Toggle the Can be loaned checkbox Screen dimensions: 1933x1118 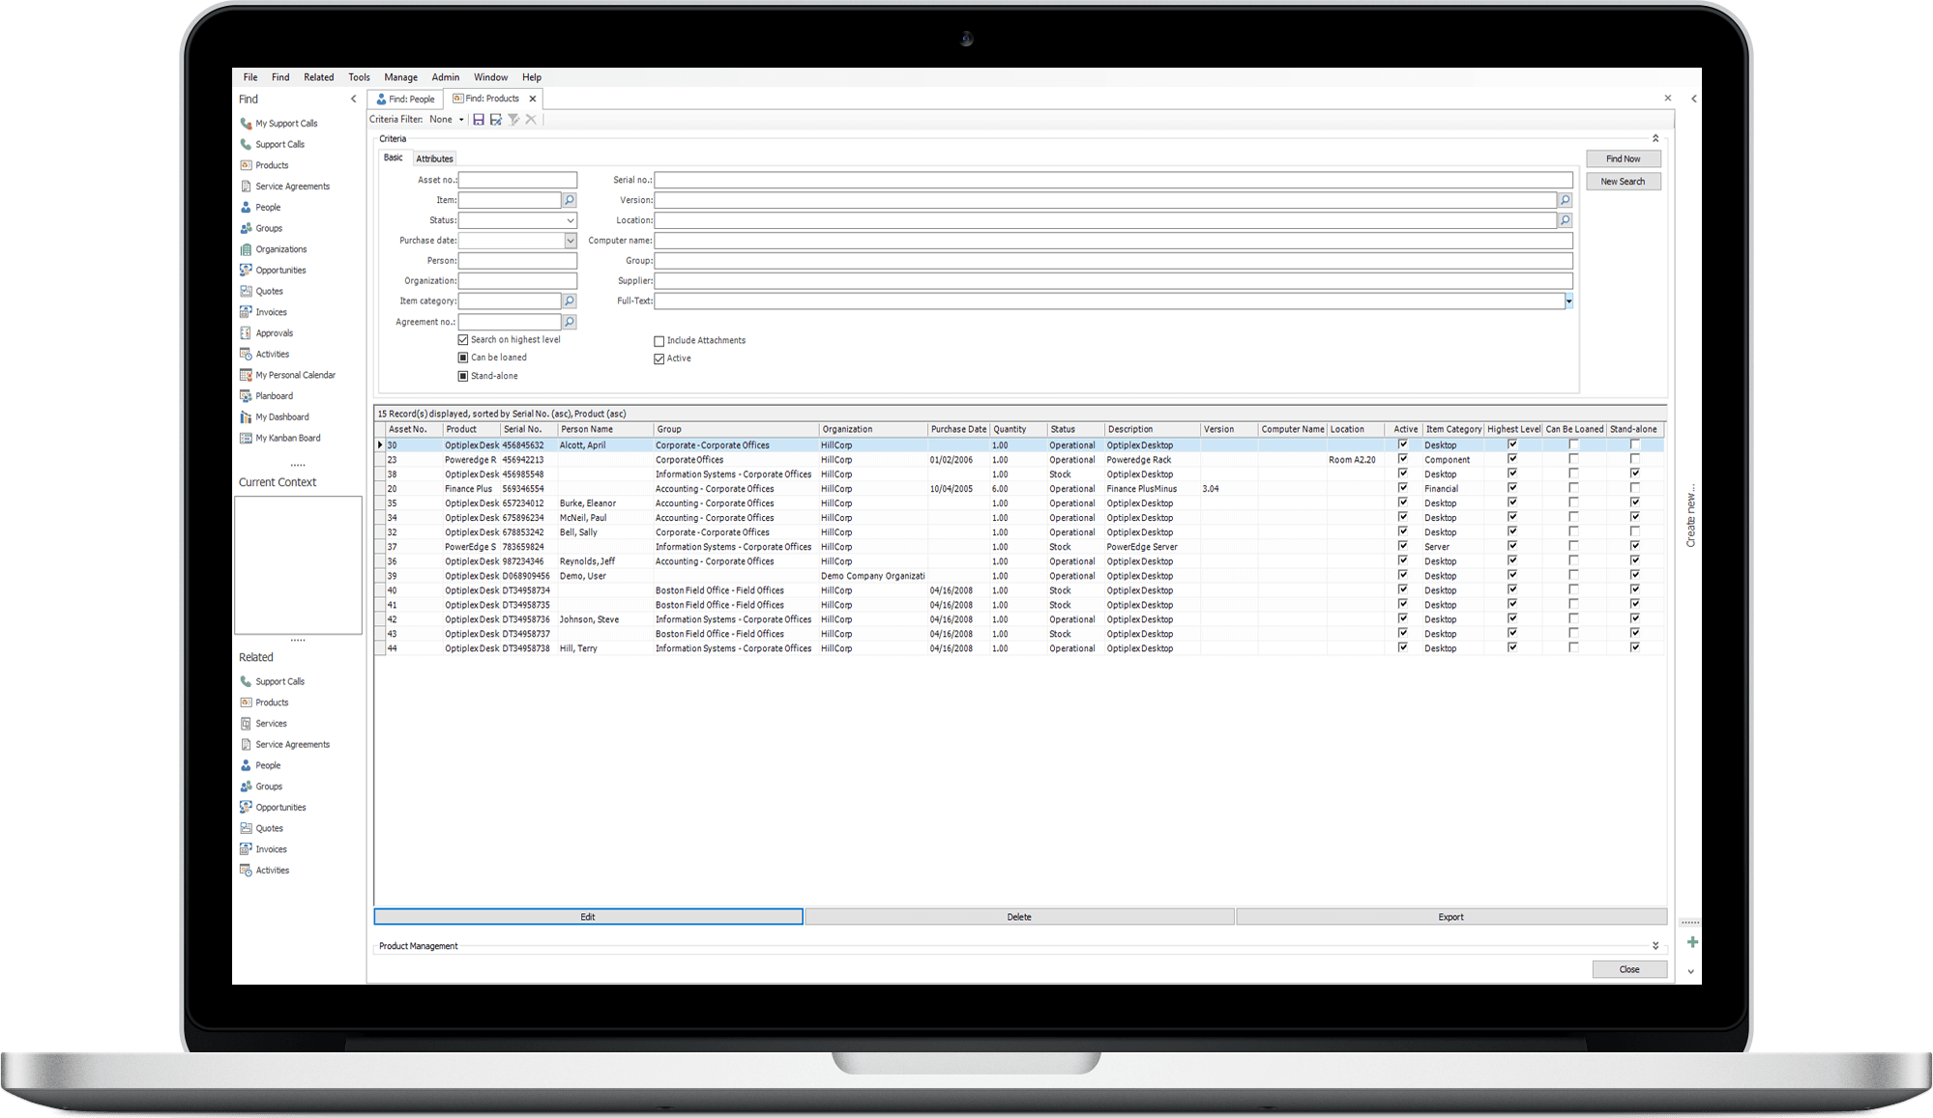point(463,357)
